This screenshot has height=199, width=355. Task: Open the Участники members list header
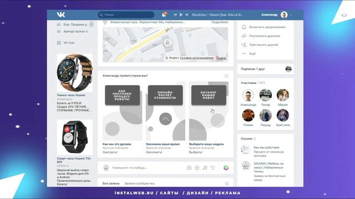point(253,83)
